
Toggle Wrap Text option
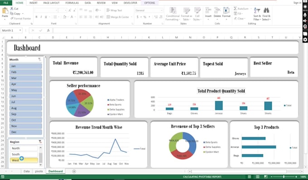pos(114,10)
